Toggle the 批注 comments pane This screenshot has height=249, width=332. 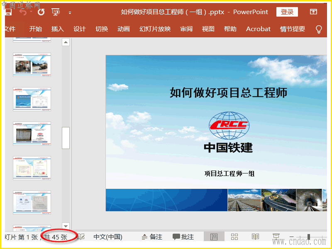(x=183, y=237)
